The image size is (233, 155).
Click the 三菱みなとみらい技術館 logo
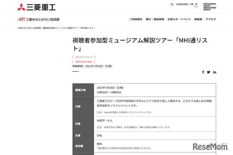click(39, 19)
